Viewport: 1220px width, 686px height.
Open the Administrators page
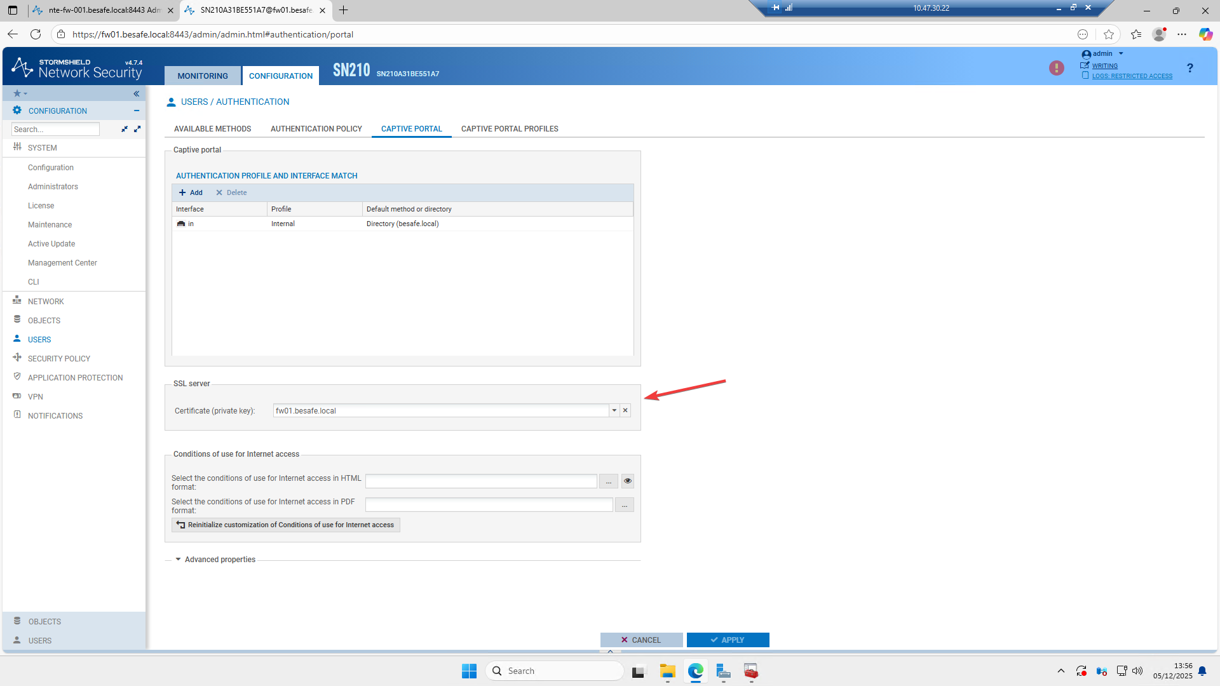pyautogui.click(x=53, y=187)
